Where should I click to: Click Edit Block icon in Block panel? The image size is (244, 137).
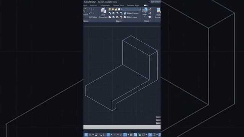coord(149,13)
